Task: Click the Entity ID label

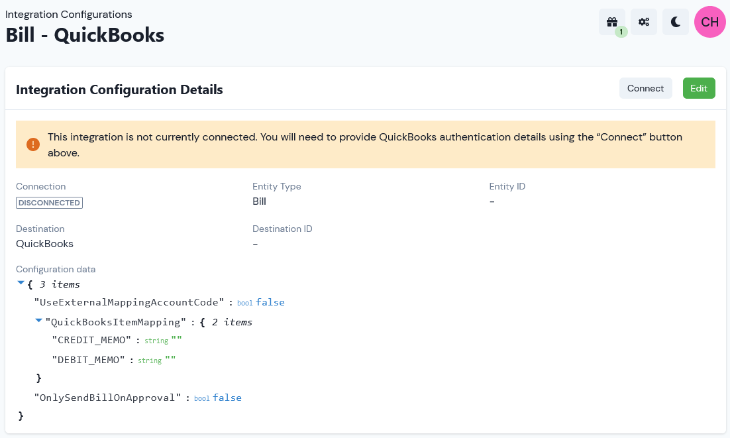Action: pyautogui.click(x=507, y=186)
